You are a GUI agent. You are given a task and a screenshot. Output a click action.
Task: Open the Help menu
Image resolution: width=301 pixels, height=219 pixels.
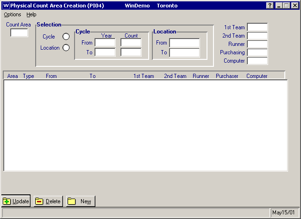(x=31, y=14)
